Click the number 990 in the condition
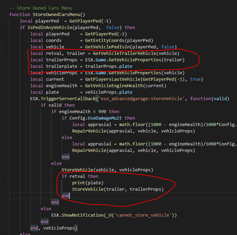Viewport: 237px width, 235px height. click(102, 112)
